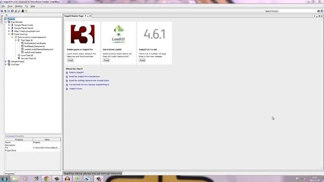Screen dimensions: 324x182
Task: Click Read under Hidden gems in SoapUI Pro
Action: 70,60
